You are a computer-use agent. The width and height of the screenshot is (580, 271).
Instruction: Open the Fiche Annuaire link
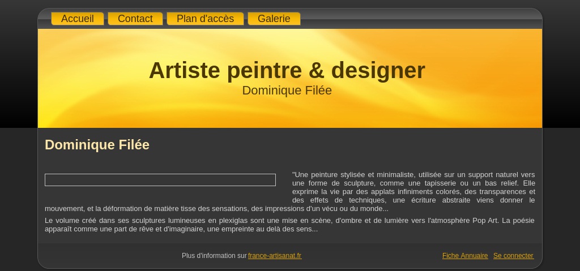pyautogui.click(x=465, y=256)
